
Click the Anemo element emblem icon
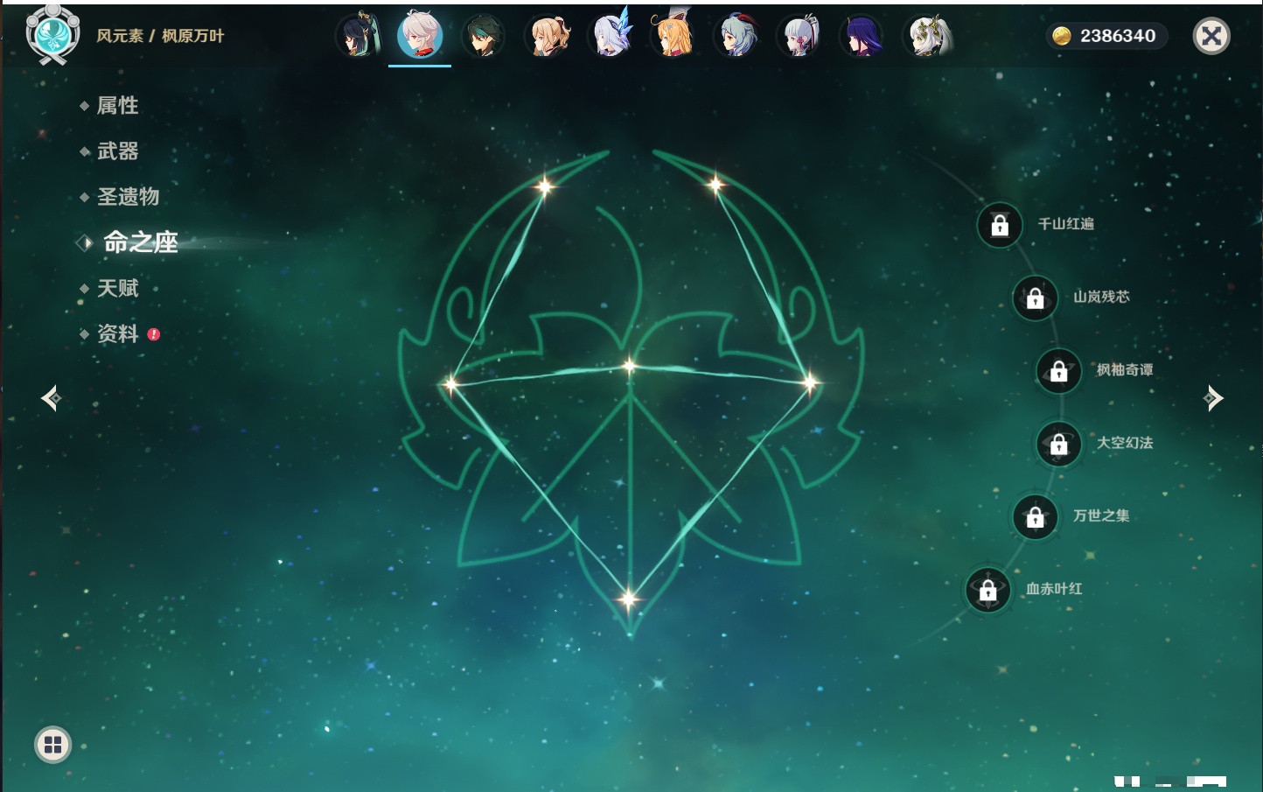(52, 35)
